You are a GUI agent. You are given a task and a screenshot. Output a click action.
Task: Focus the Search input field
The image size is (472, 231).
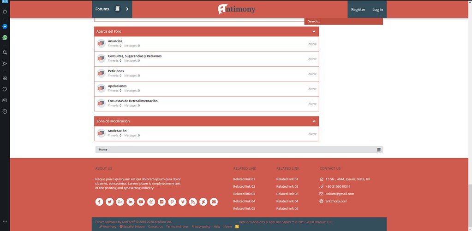click(343, 21)
